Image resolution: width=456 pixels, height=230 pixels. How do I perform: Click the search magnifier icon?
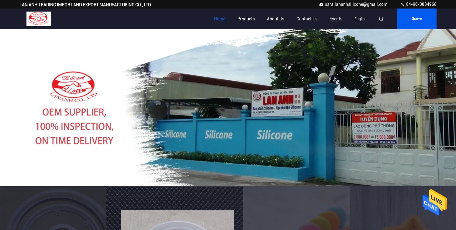pyautogui.click(x=381, y=19)
